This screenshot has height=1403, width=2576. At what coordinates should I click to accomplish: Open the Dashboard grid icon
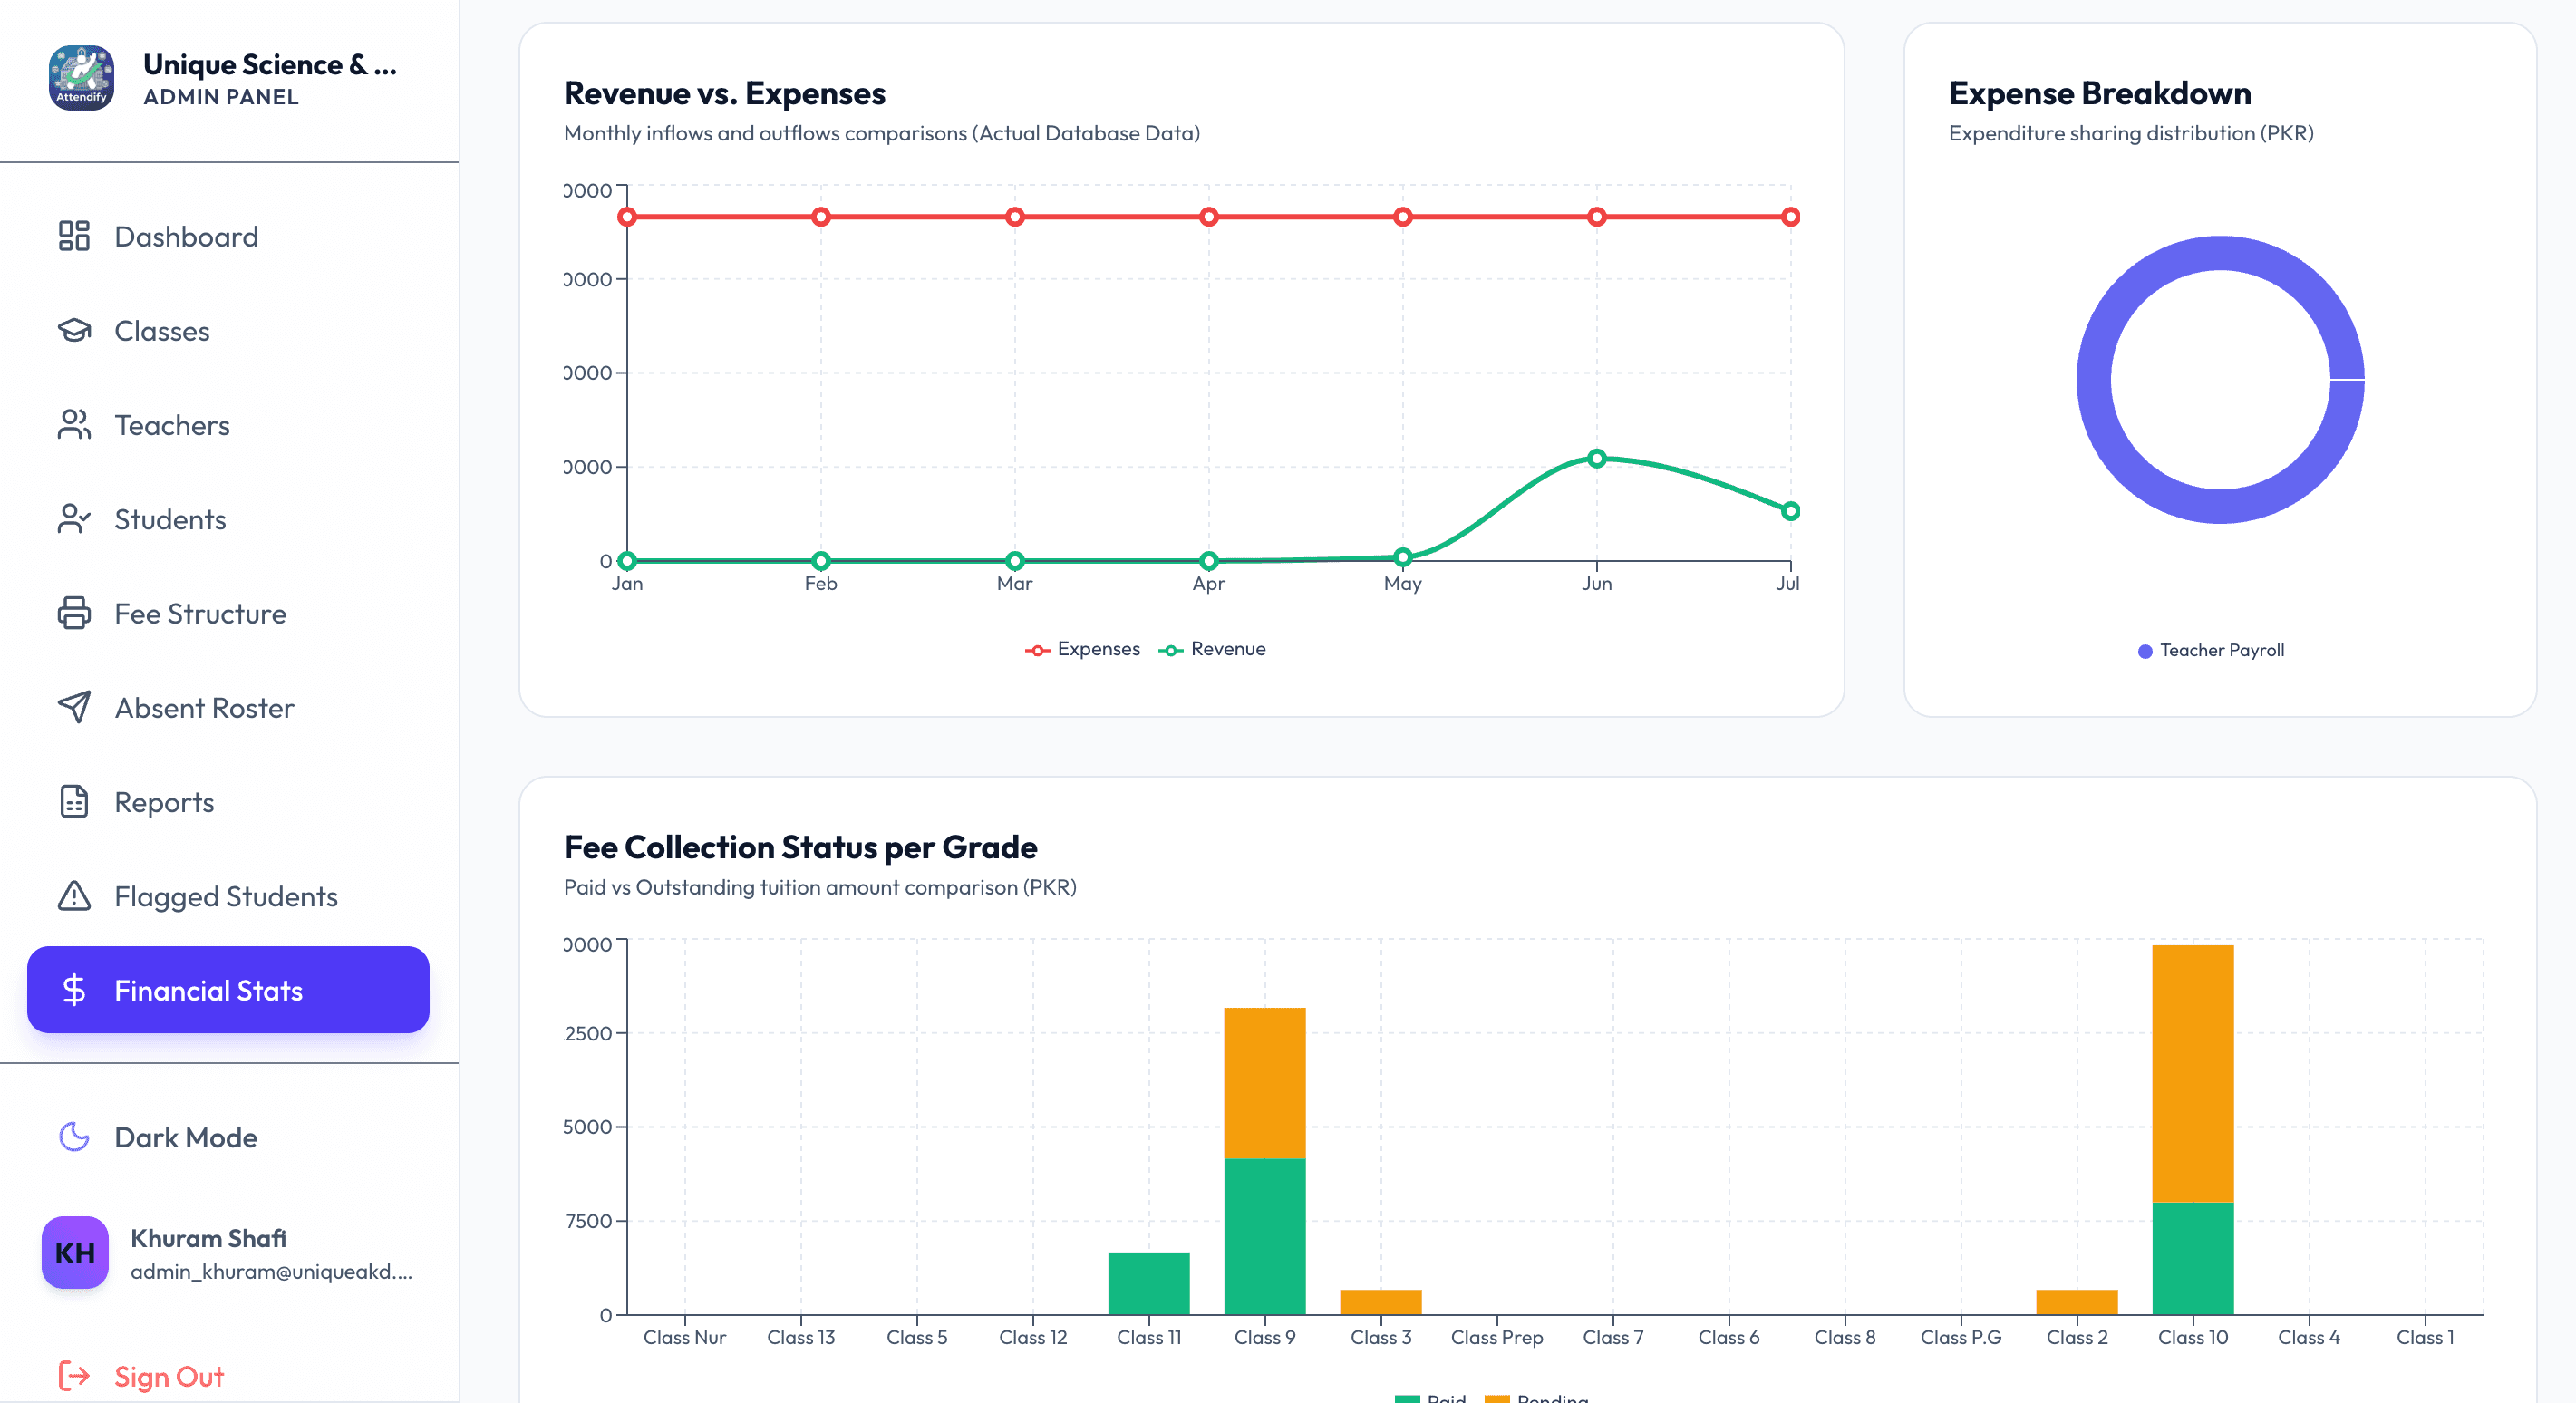click(x=74, y=236)
